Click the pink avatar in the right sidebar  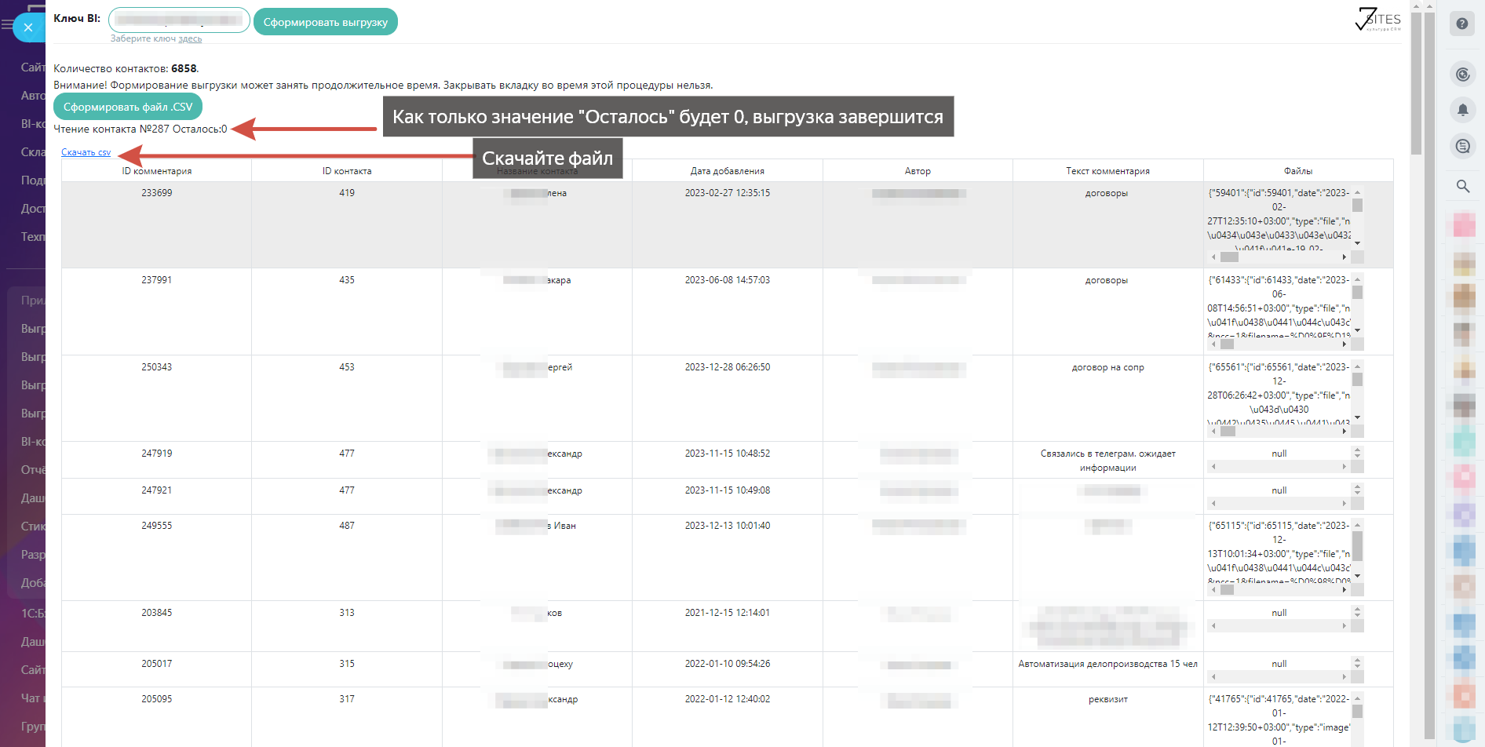pyautogui.click(x=1464, y=224)
